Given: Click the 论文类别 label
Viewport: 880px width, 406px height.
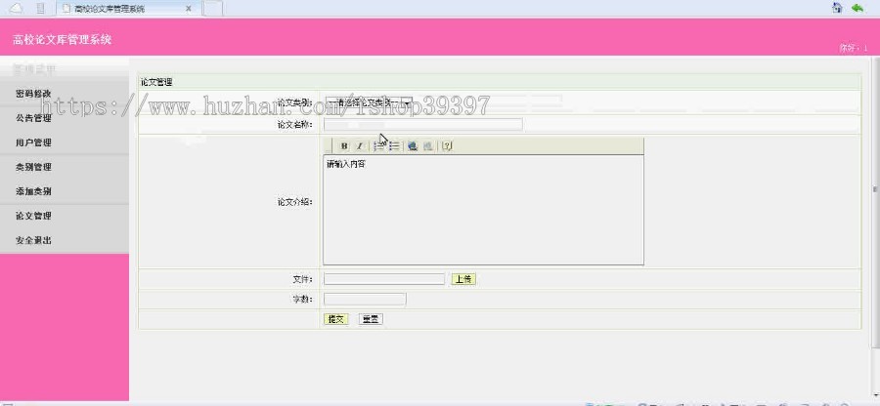Looking at the screenshot, I should [295, 102].
